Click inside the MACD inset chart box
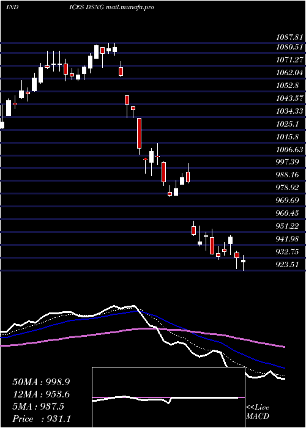This screenshot has height=428, width=306. tap(168, 397)
